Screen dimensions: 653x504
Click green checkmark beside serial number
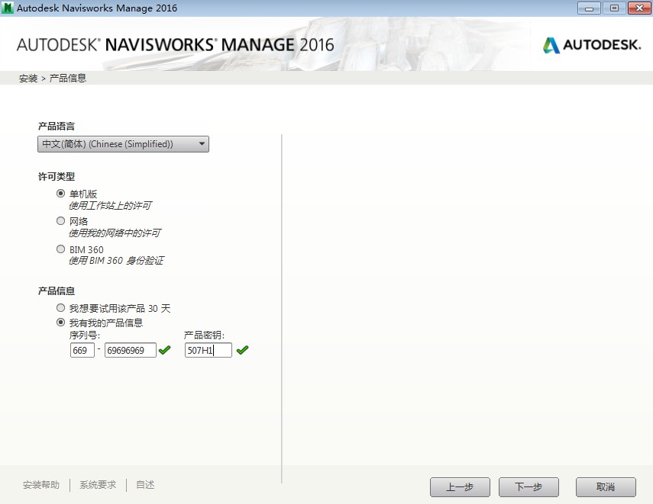165,350
